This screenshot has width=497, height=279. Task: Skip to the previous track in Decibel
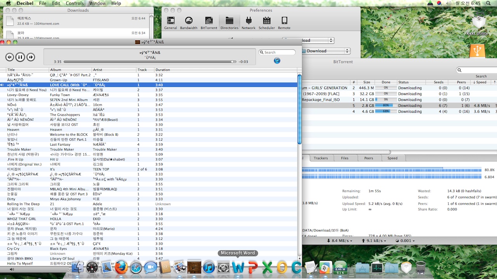point(9,57)
